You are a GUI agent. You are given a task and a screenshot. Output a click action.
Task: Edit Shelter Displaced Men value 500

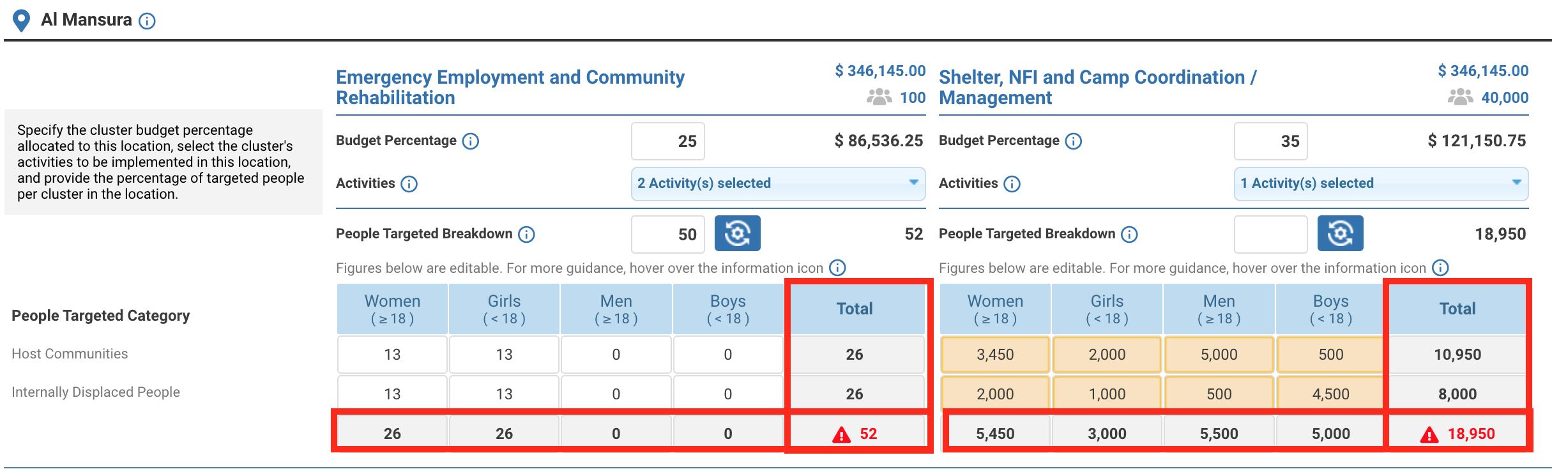click(x=1219, y=394)
